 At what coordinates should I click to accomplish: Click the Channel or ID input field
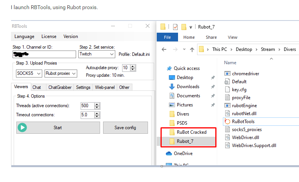(x=44, y=54)
